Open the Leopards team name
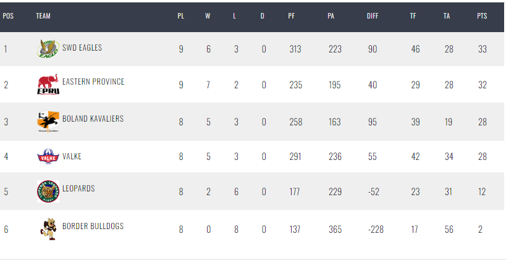The width and height of the screenshot is (506, 260). coord(78,188)
